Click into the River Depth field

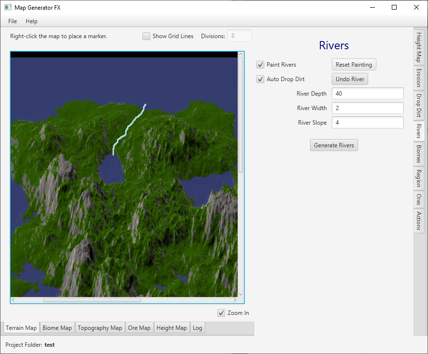367,94
